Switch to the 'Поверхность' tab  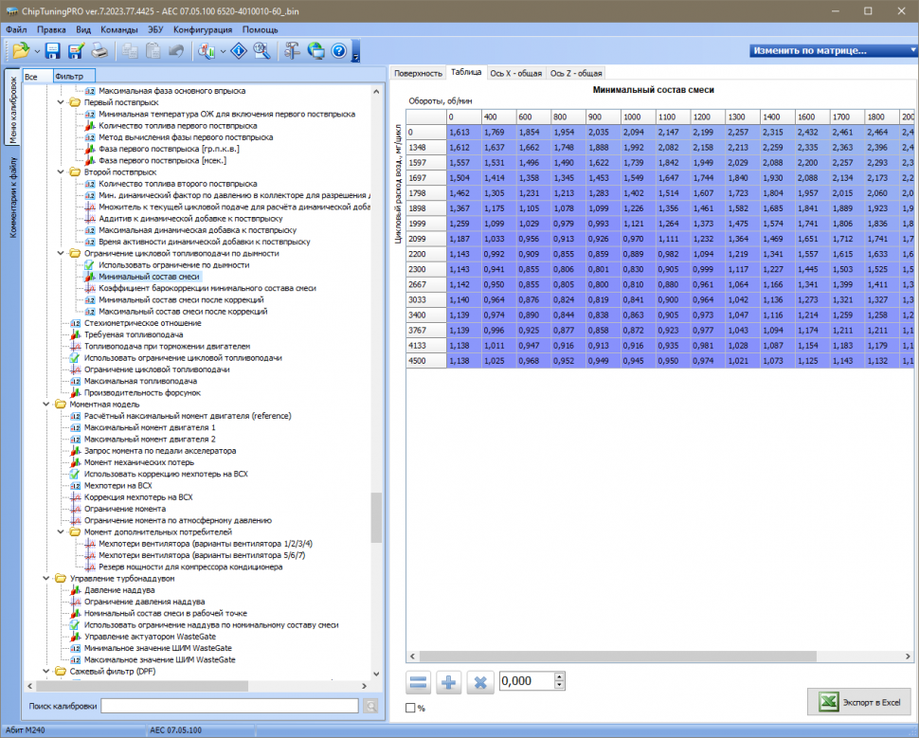tap(418, 73)
